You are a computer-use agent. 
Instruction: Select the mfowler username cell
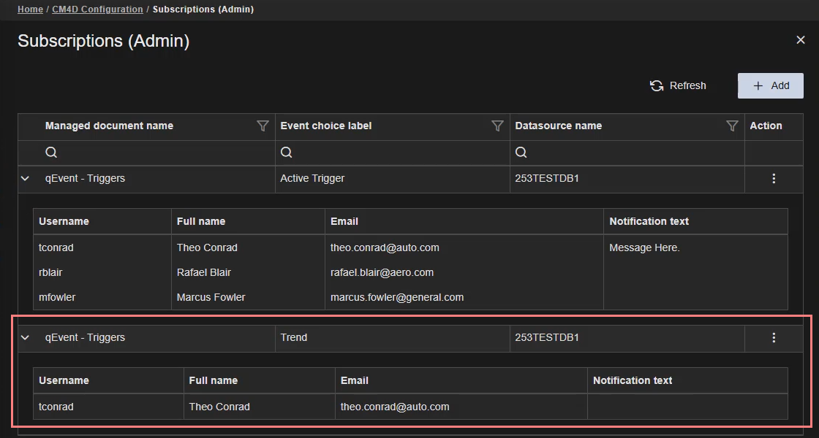click(x=57, y=298)
